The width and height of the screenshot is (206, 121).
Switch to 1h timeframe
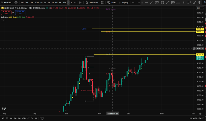41,3
